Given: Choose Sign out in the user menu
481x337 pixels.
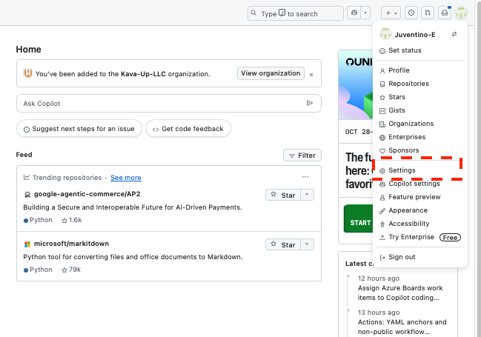Looking at the screenshot, I should [x=402, y=257].
